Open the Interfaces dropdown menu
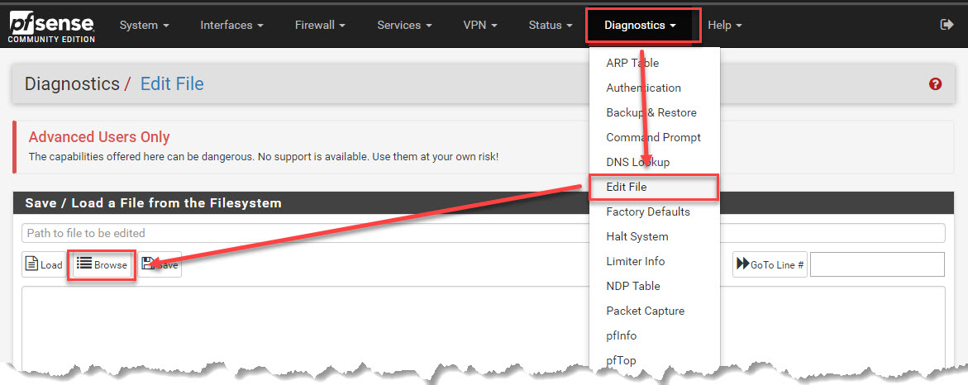This screenshot has width=968, height=385. [x=232, y=26]
